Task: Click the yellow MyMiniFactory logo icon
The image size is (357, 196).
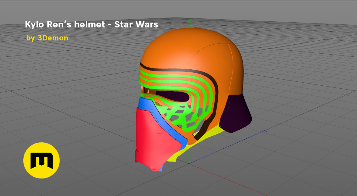Action: point(41,160)
